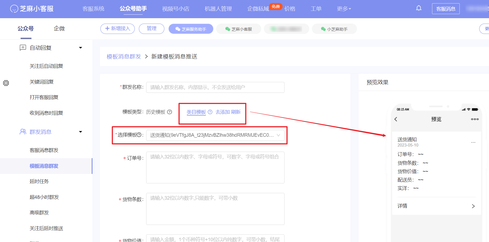489x242 pixels.
Task: Switch to the 企微 tab
Action: click(x=59, y=28)
